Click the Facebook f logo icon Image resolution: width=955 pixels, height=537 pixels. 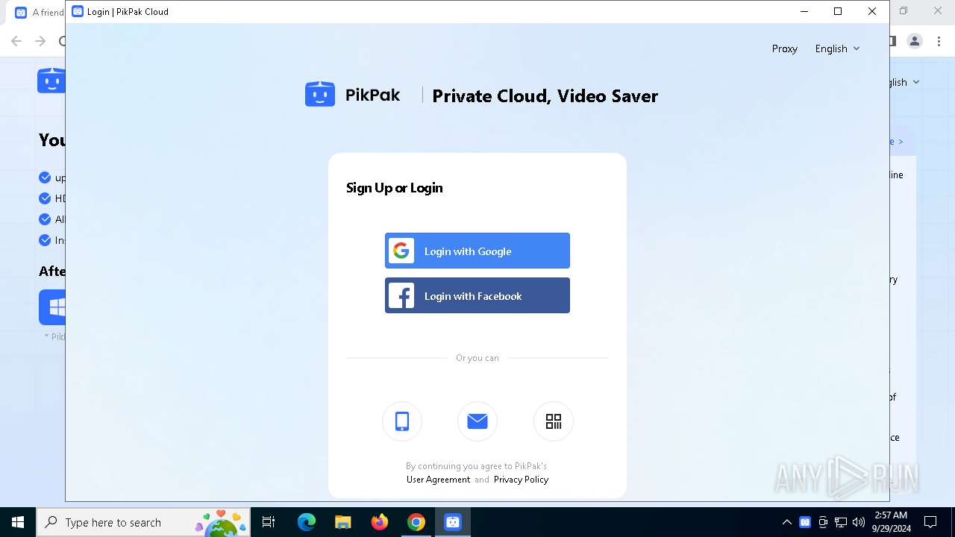click(401, 295)
